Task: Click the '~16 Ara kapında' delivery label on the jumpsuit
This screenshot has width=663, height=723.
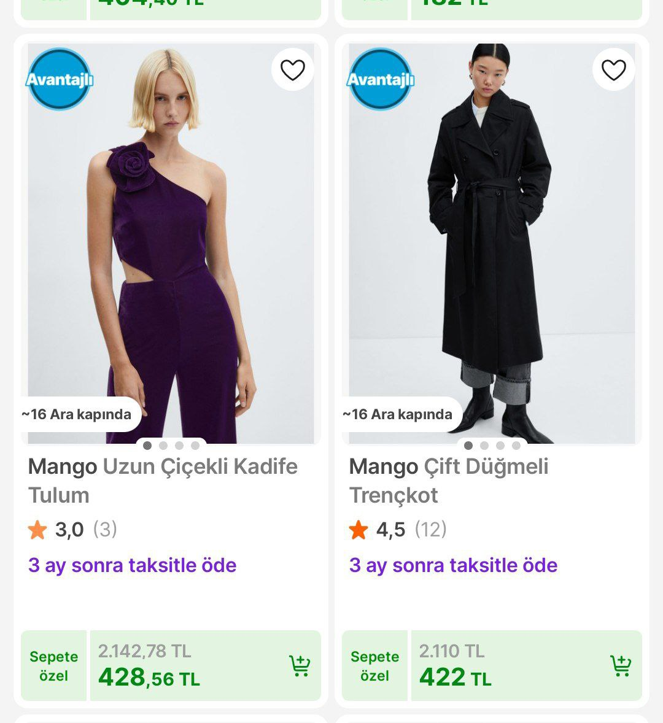Action: tap(76, 414)
